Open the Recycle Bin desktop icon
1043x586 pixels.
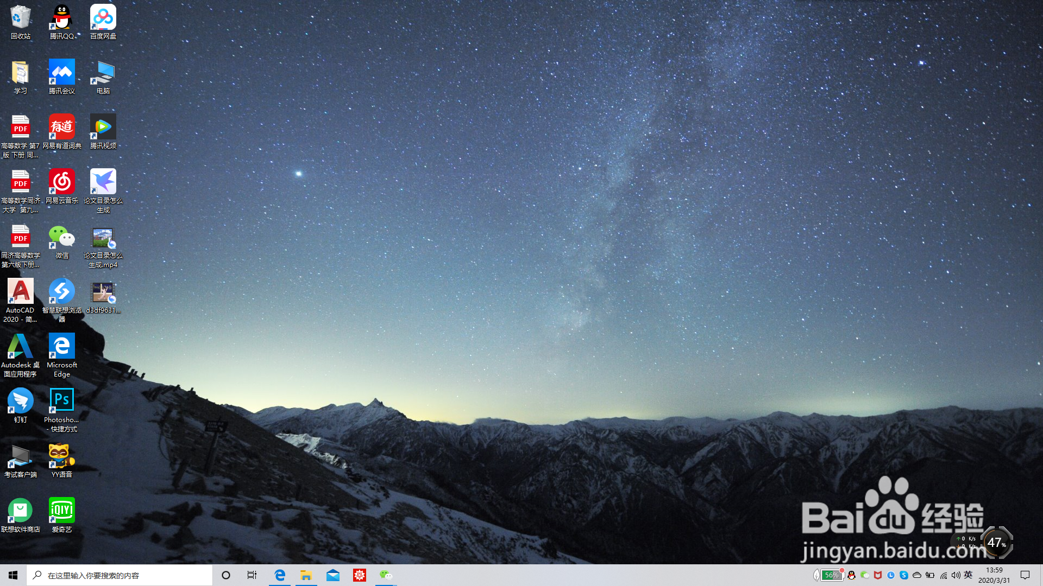pyautogui.click(x=20, y=18)
